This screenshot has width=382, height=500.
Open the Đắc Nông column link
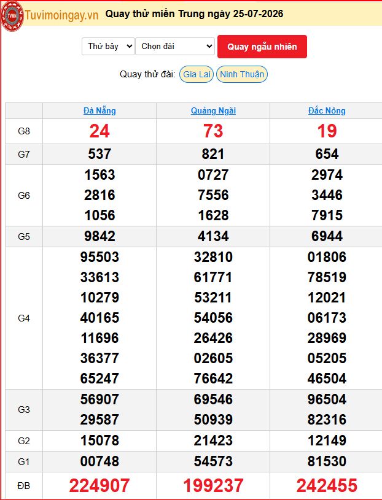[x=327, y=110]
